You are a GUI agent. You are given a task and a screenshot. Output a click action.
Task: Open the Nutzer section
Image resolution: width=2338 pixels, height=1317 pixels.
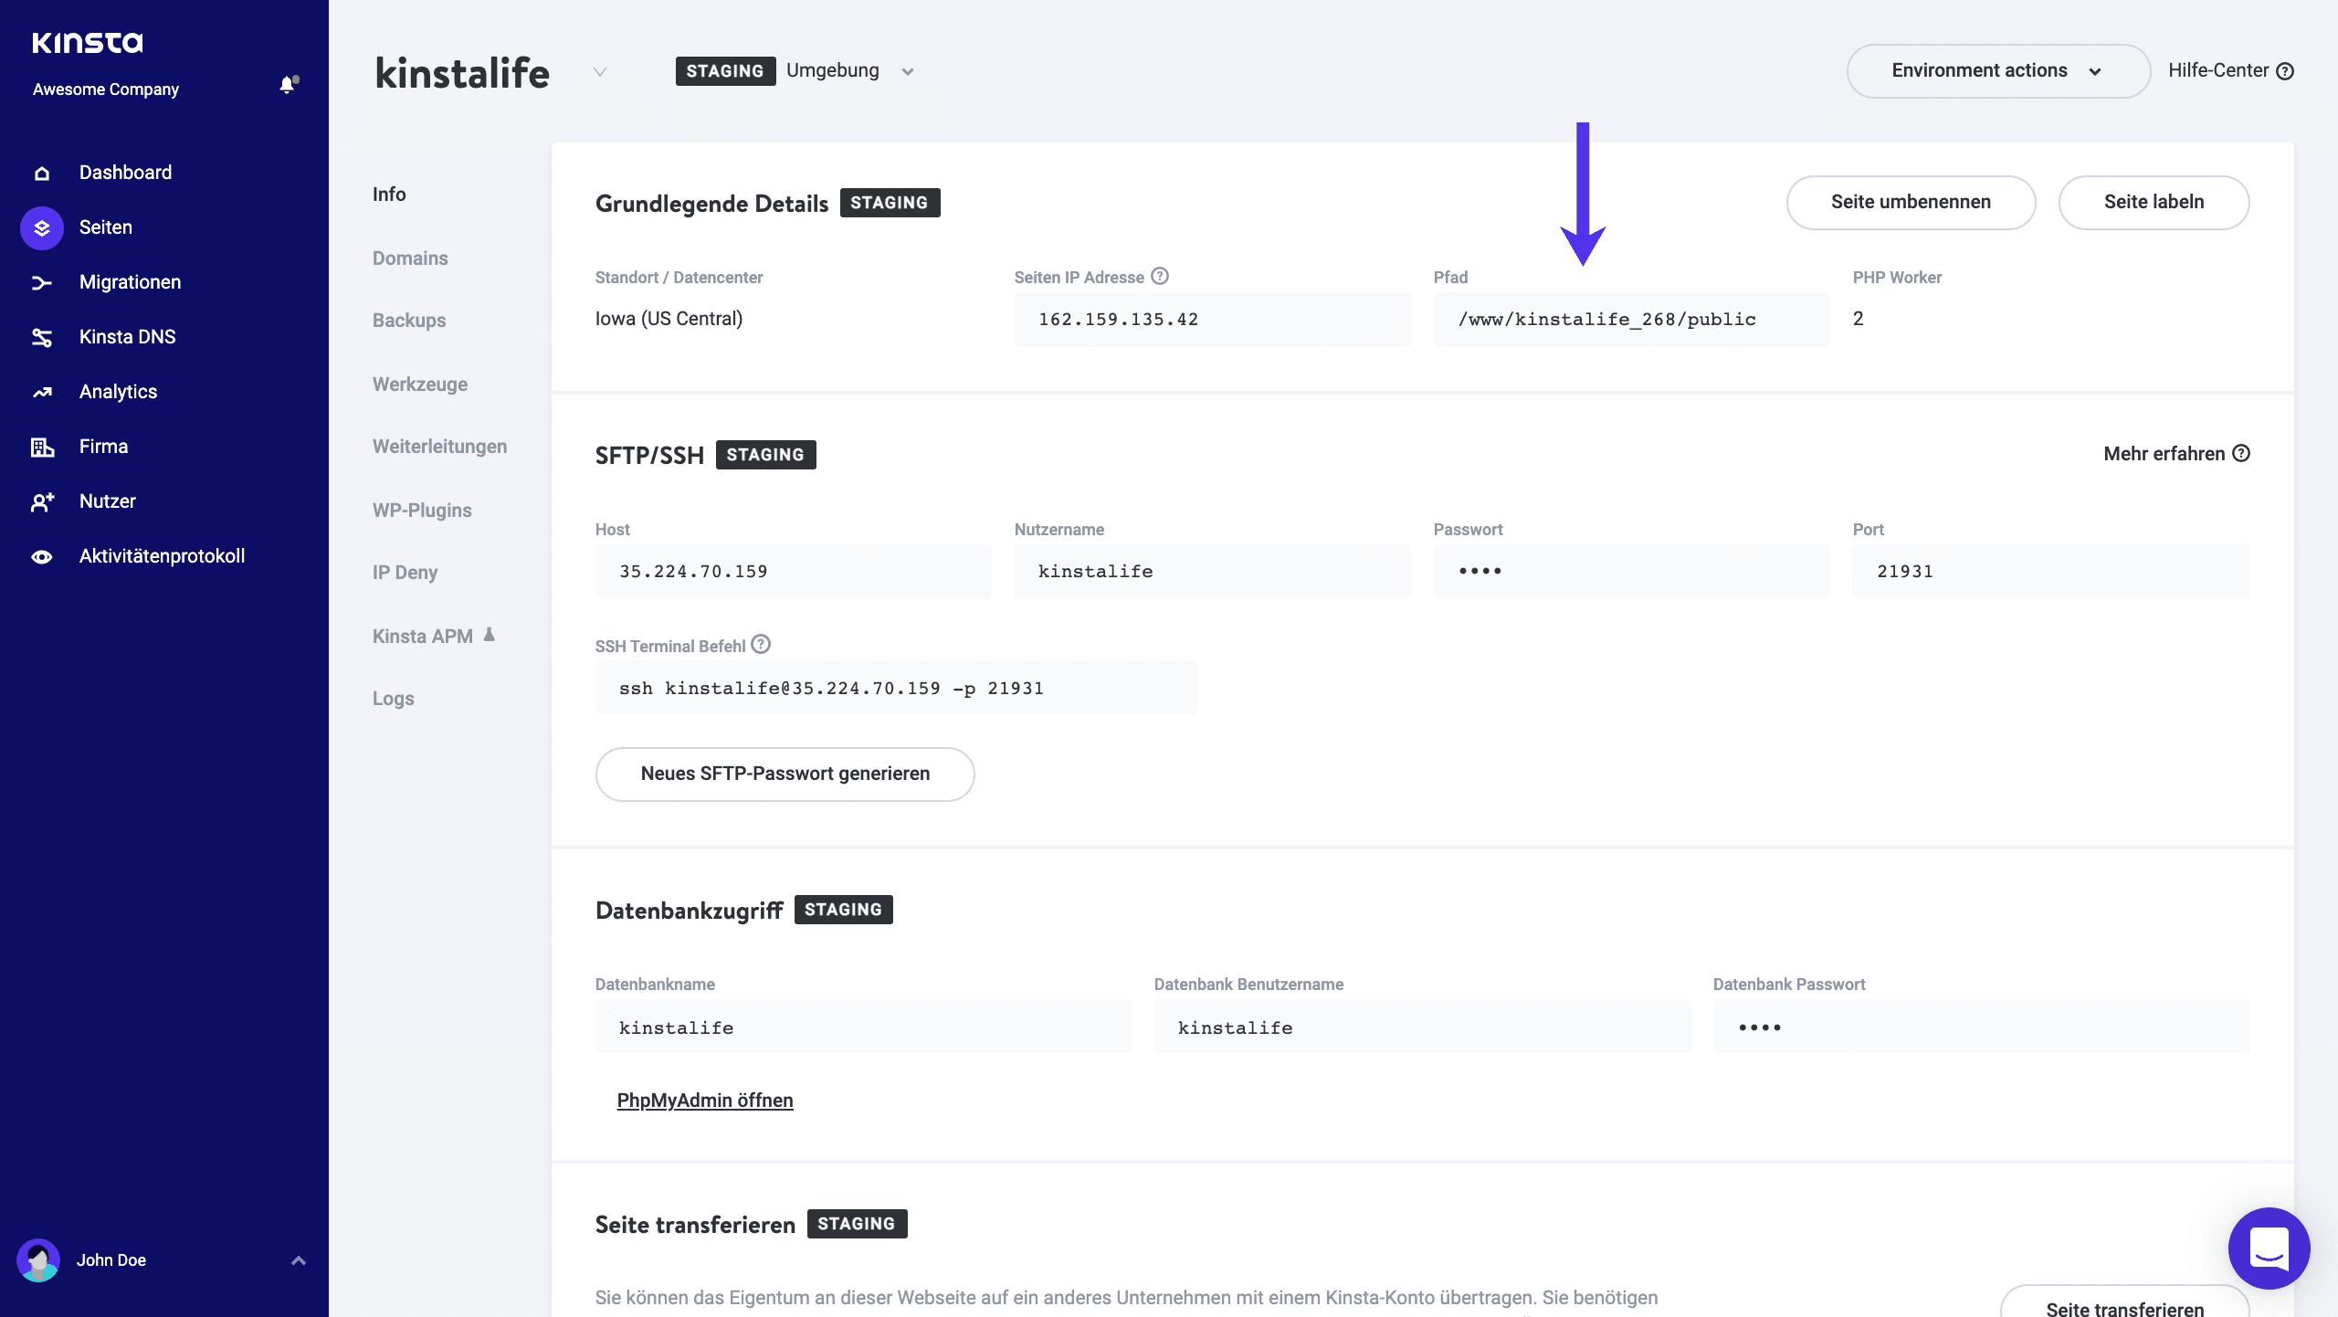(107, 500)
